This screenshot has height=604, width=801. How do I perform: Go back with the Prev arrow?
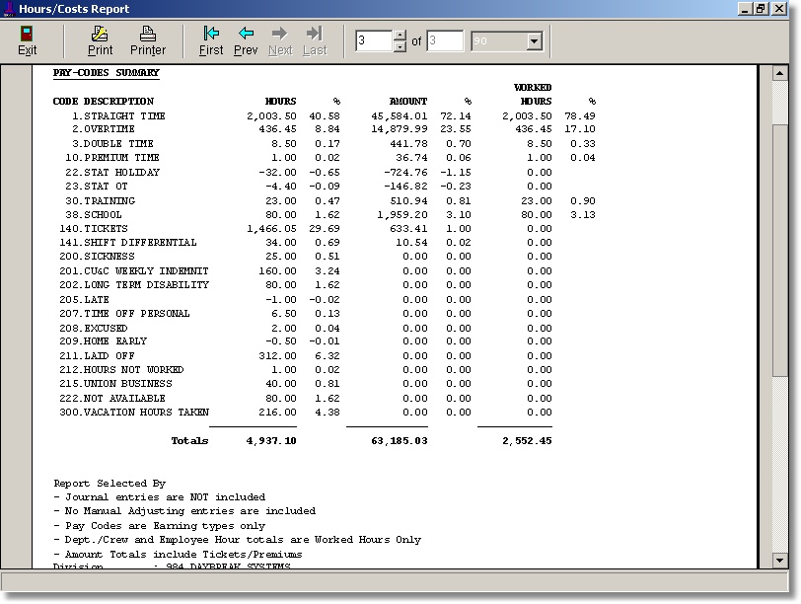pos(246,34)
